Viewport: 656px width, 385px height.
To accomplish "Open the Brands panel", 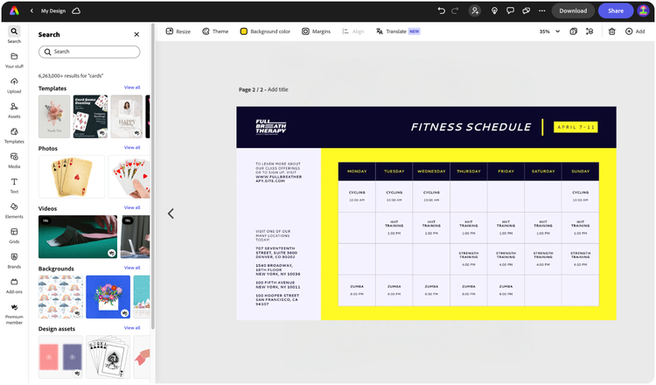I will point(14,261).
